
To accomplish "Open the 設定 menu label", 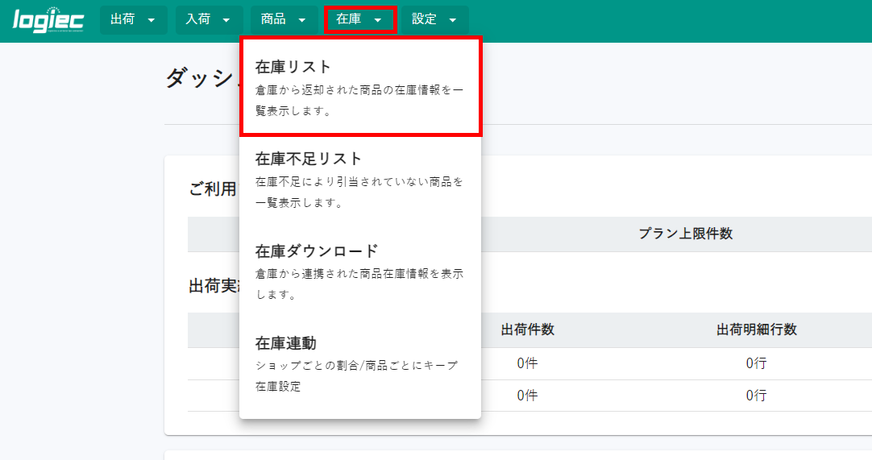I will pos(424,19).
